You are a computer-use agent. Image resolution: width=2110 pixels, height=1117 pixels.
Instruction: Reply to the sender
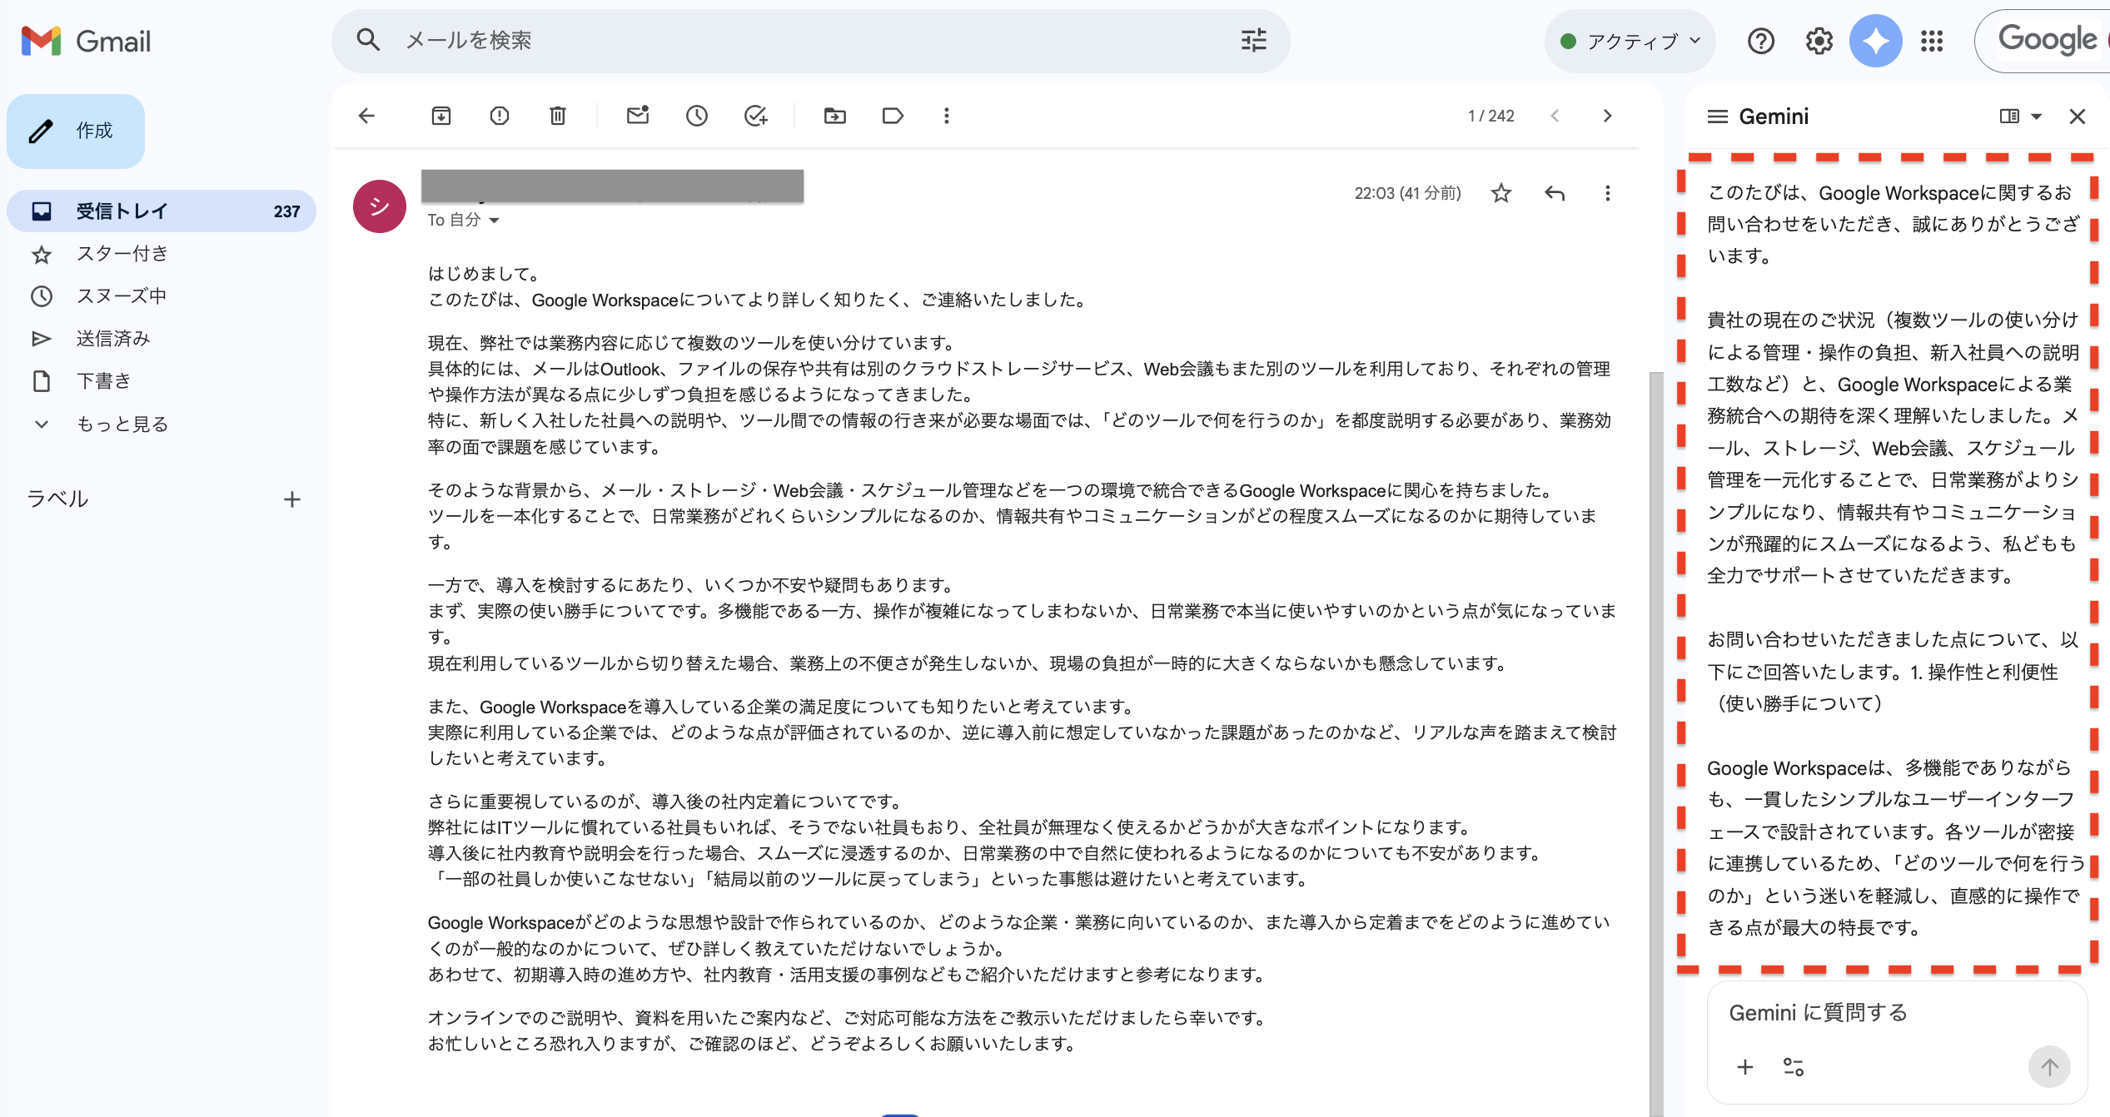click(1554, 193)
